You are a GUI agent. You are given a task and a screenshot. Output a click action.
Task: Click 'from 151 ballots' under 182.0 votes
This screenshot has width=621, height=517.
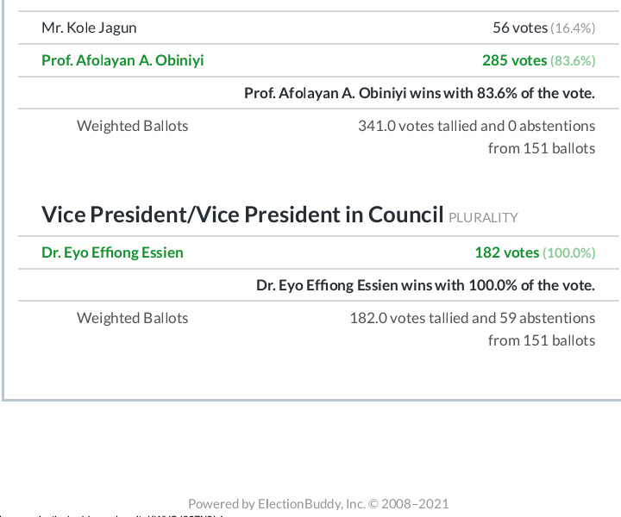[542, 340]
